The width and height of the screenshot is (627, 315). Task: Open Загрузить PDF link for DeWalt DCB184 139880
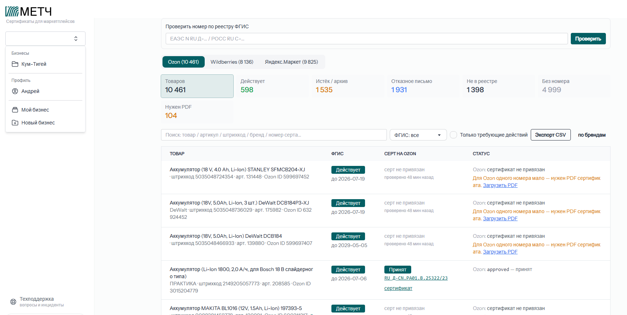point(500,252)
